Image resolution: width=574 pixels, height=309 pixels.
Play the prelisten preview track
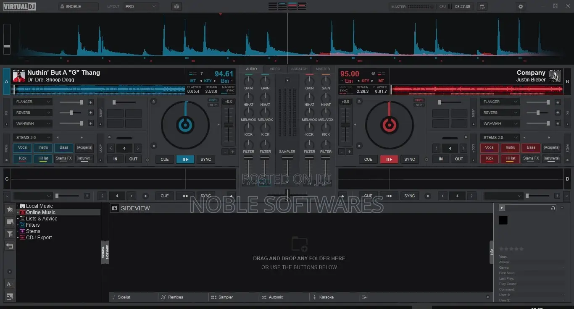(x=501, y=208)
